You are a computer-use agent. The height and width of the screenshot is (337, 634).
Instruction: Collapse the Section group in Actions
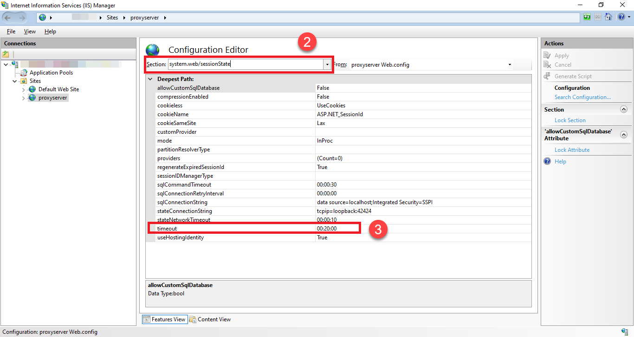click(623, 110)
